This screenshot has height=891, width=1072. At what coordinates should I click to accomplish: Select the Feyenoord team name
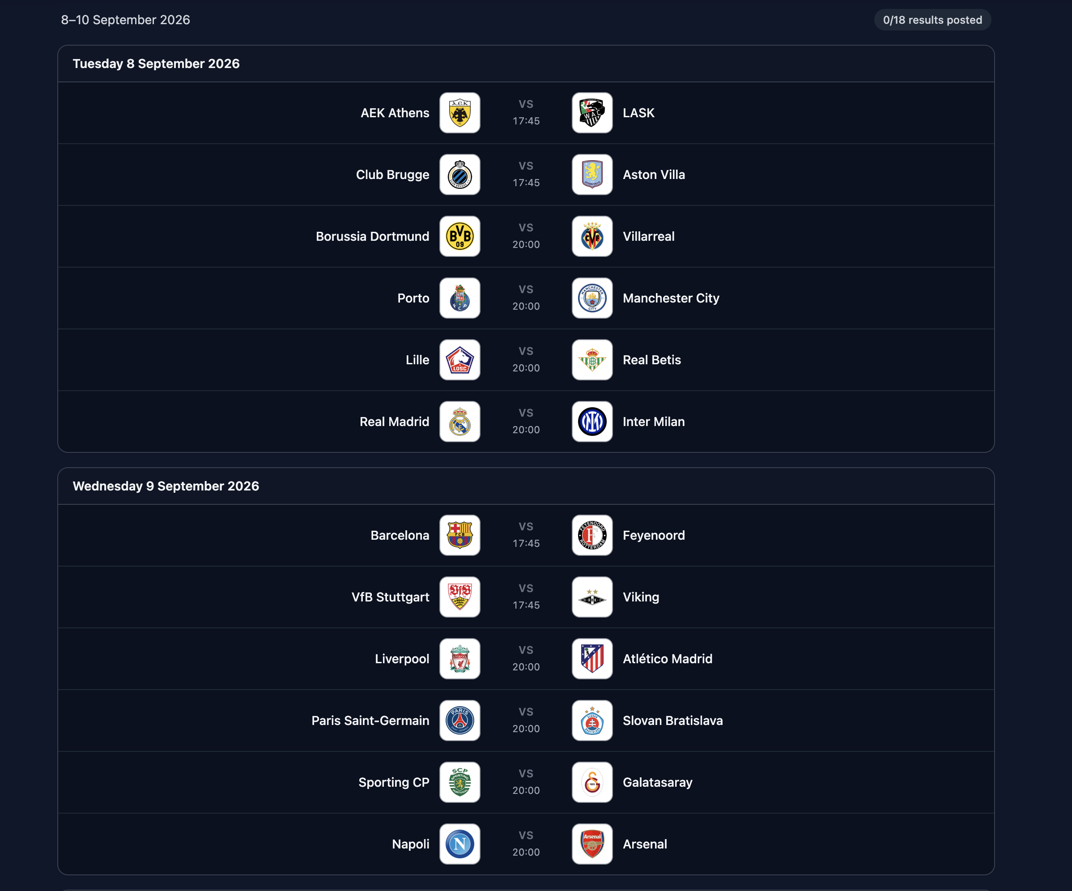click(x=654, y=535)
